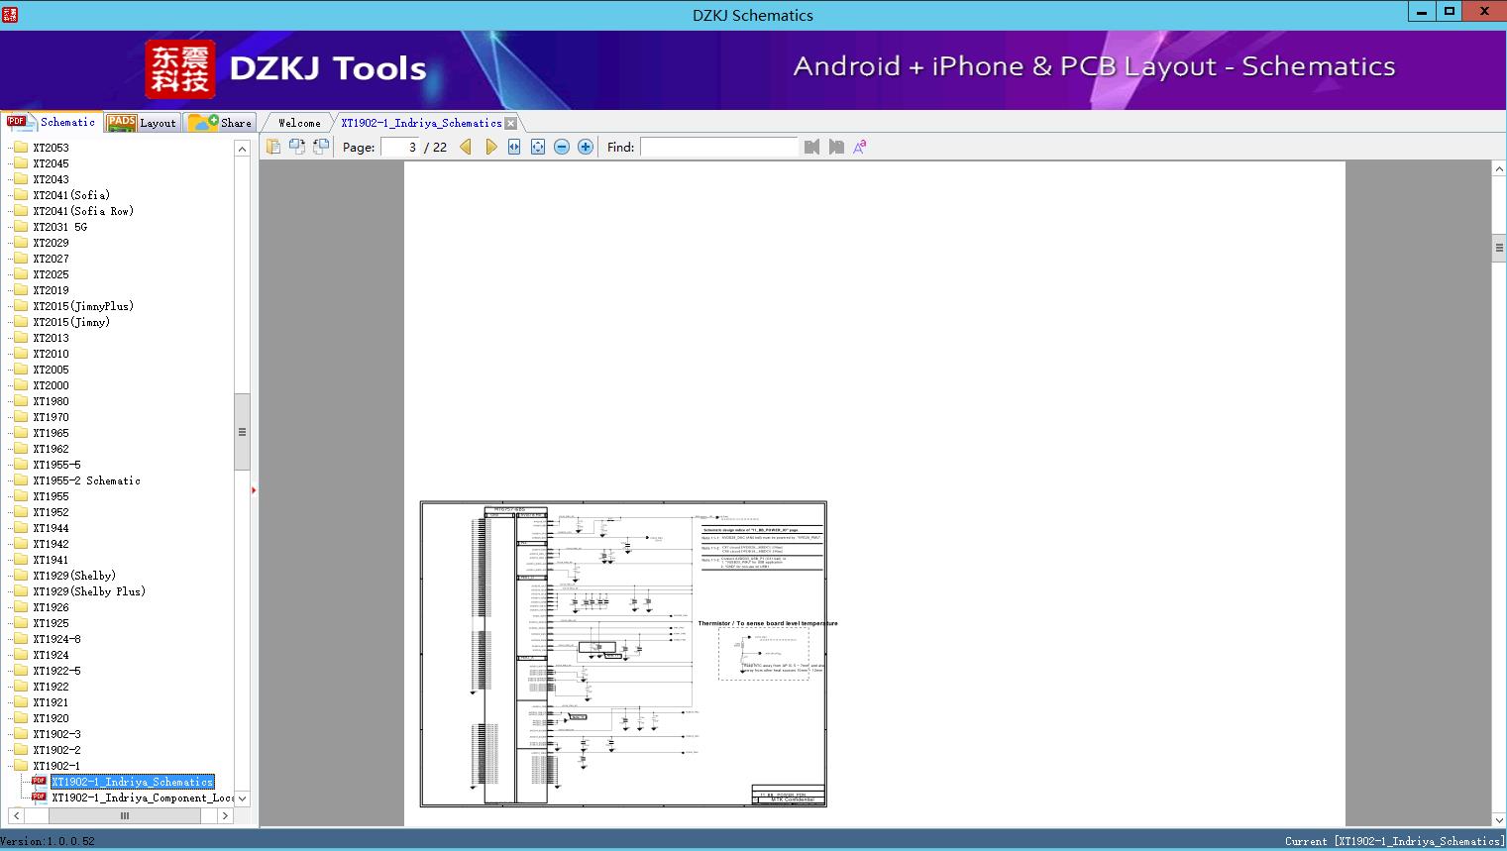
Task: Click the fit width icon
Action: [514, 147]
